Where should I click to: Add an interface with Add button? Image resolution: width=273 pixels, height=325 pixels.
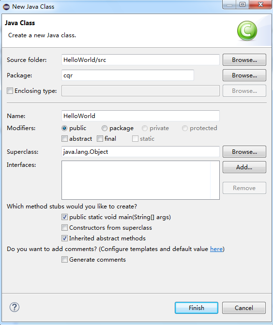tap(244, 167)
